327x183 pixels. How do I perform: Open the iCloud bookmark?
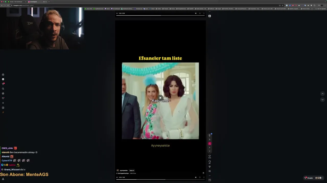coord(152,9)
